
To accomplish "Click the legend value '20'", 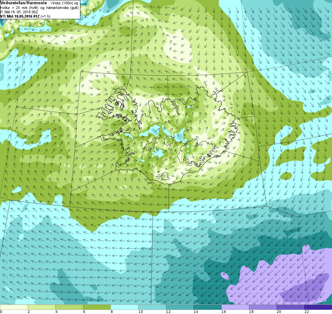I will tap(279, 312).
